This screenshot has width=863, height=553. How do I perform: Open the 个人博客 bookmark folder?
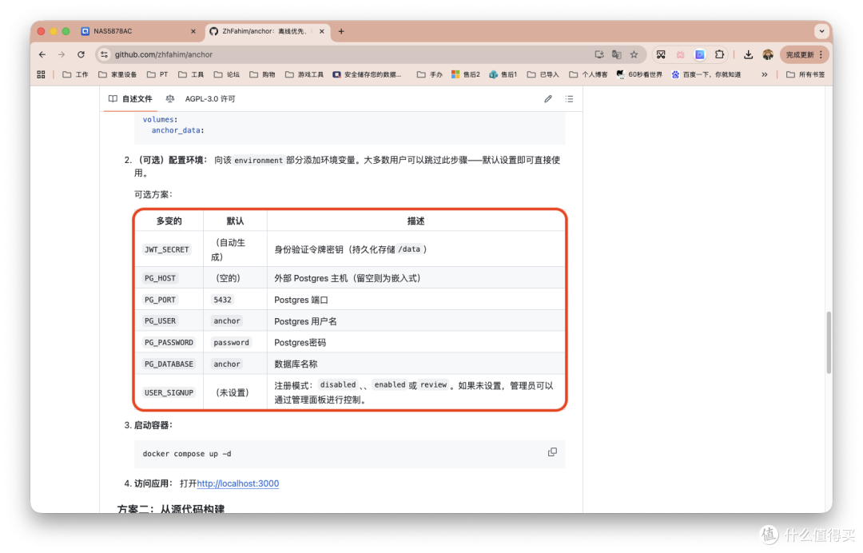click(588, 74)
